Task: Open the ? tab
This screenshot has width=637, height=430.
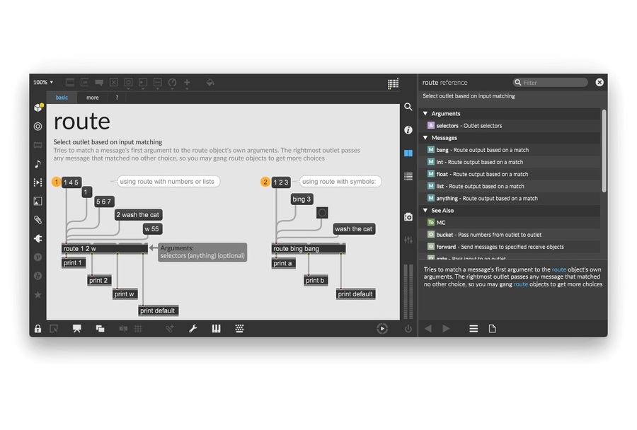Action: 117,98
